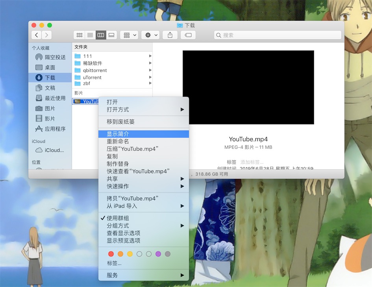This screenshot has height=287, width=372.
Task: Open the 从 iPad 导入 submenu
Action: (144, 206)
